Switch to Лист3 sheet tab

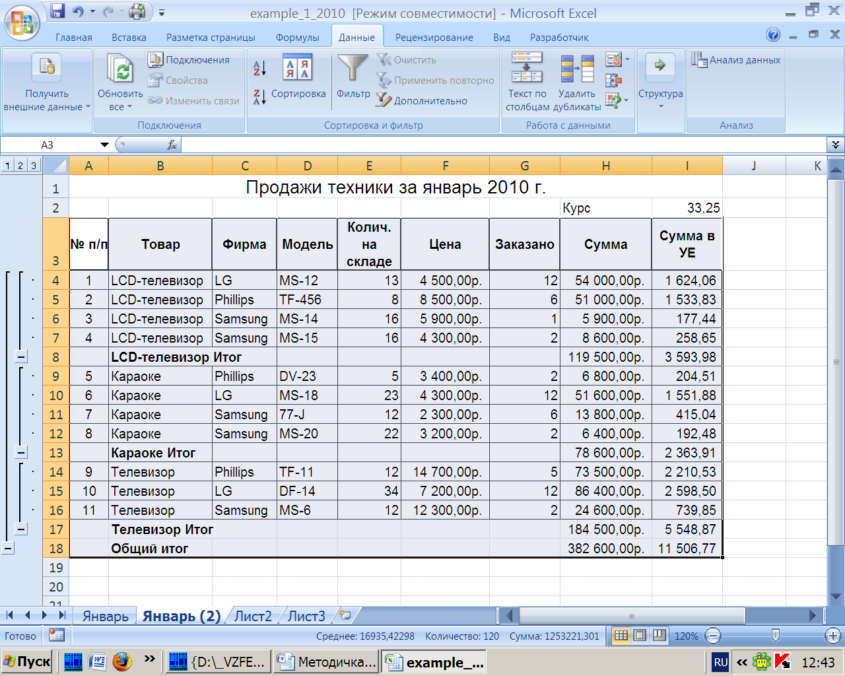pyautogui.click(x=306, y=616)
